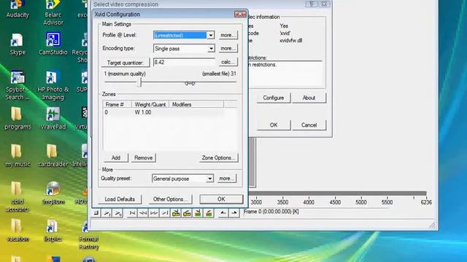The image size is (467, 262).
Task: Launch WavePad desktop shortcut
Action: 53,119
